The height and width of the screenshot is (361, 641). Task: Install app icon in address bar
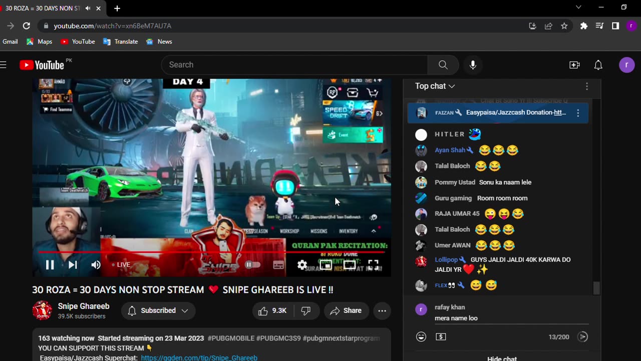pos(532,26)
